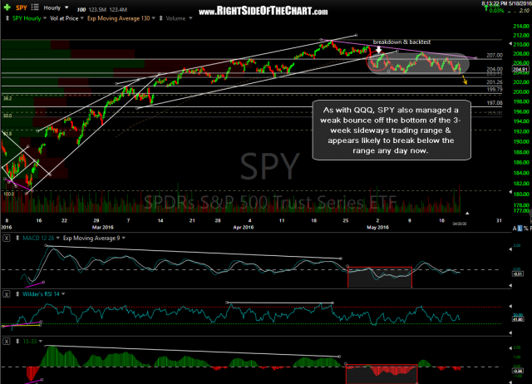Click the 'Mar 2016' date axis label

(x=103, y=227)
